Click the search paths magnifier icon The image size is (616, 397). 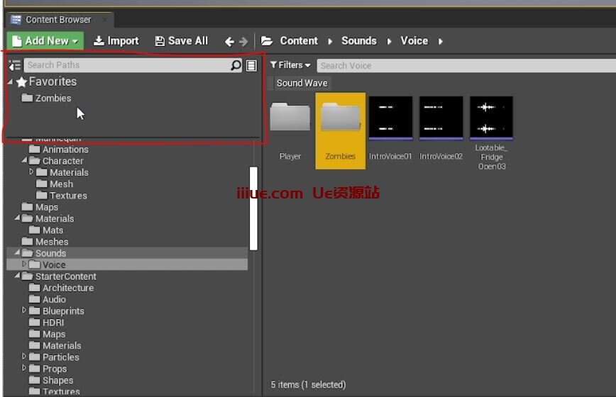[x=236, y=65]
